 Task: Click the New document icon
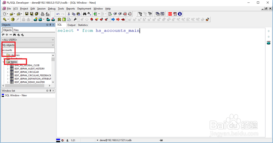[x=4, y=14]
